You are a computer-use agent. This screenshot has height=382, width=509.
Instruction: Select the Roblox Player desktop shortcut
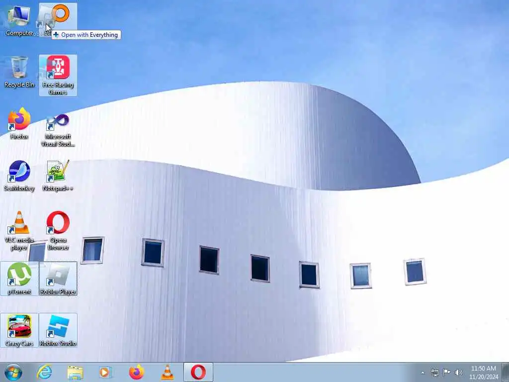tap(58, 279)
